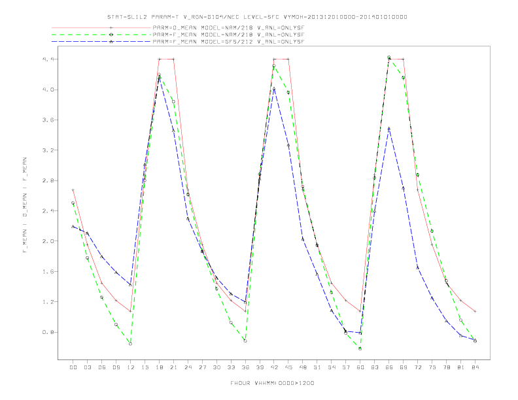Click the x-axis tick label 42

[274, 367]
